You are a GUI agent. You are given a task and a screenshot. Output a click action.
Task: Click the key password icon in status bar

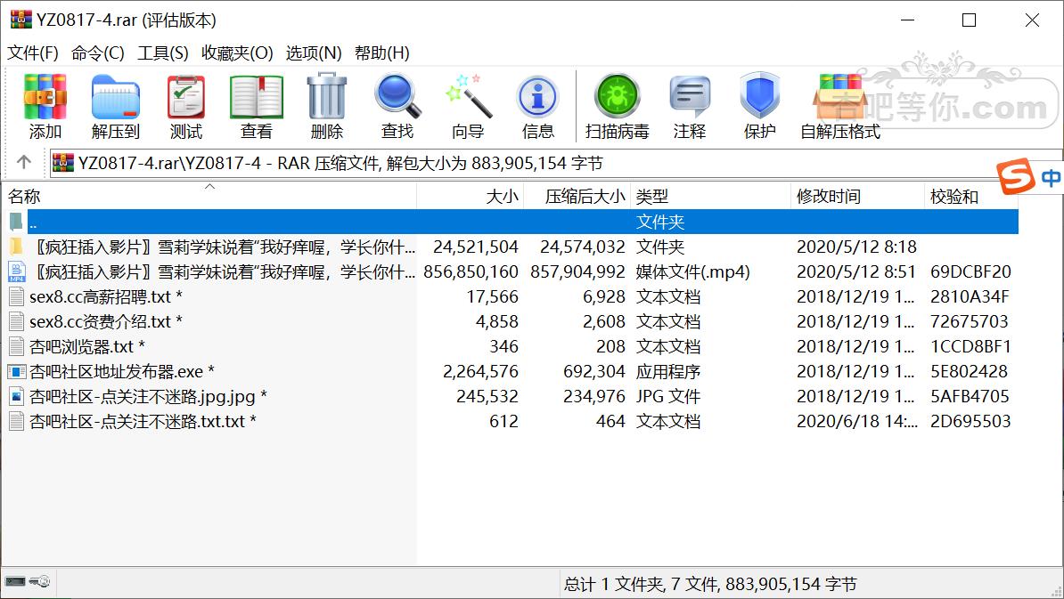40,581
